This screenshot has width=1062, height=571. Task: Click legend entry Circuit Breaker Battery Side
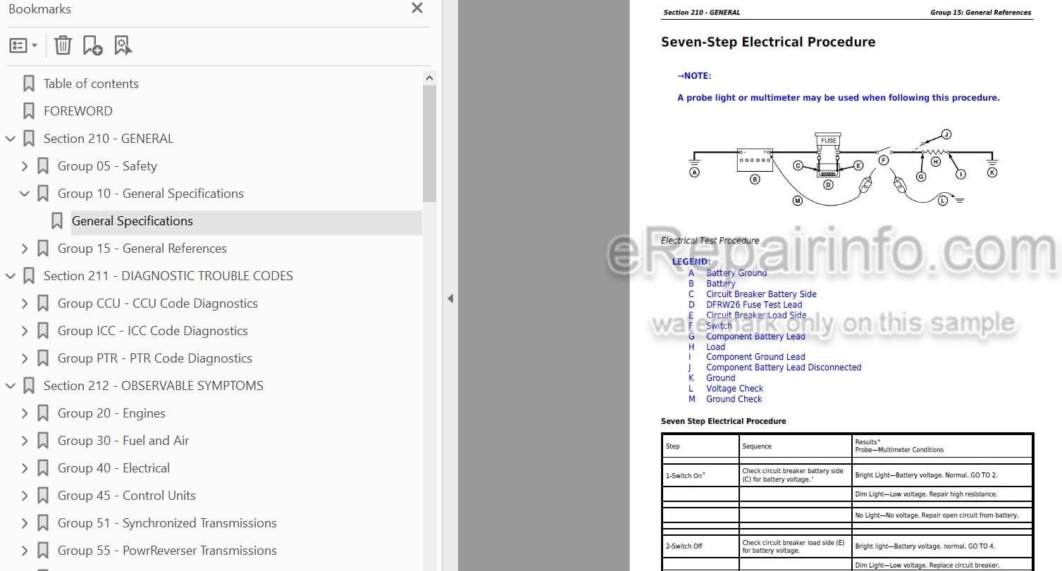coord(761,294)
